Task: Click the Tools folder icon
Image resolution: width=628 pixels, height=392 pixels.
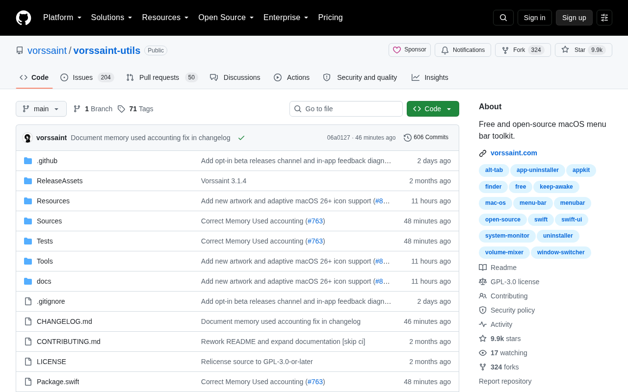Action: [x=28, y=261]
